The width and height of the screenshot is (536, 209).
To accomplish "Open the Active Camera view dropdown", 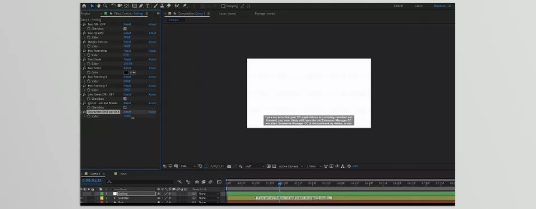I will click(x=291, y=166).
